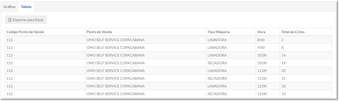This screenshot has height=101, width=339.
Task: Click LAVADORA cell in the 12:00 row
Action: [217, 86]
